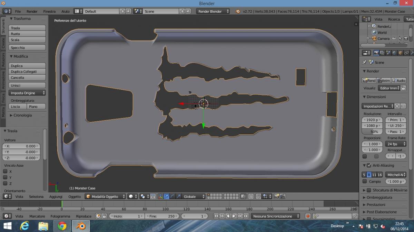
Task: Click the Rend render image button
Action: coord(368,80)
